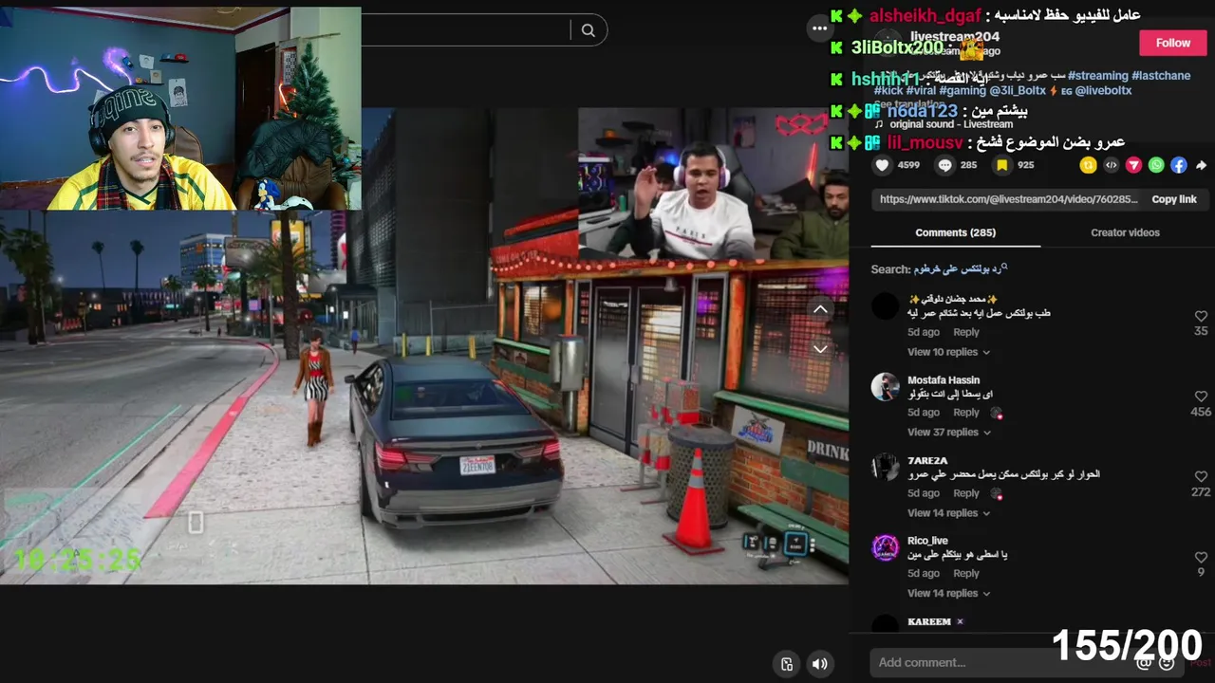Like the comment that has 35 likes
Viewport: 1215px width, 683px height.
1201,317
